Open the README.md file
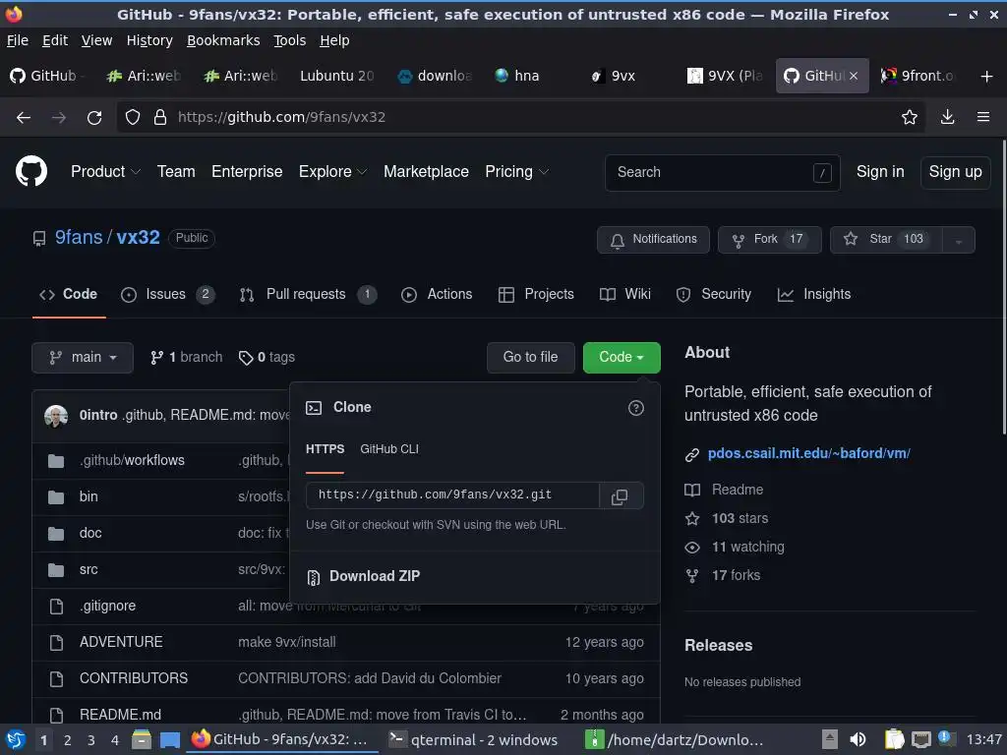The width and height of the screenshot is (1007, 755). [120, 715]
